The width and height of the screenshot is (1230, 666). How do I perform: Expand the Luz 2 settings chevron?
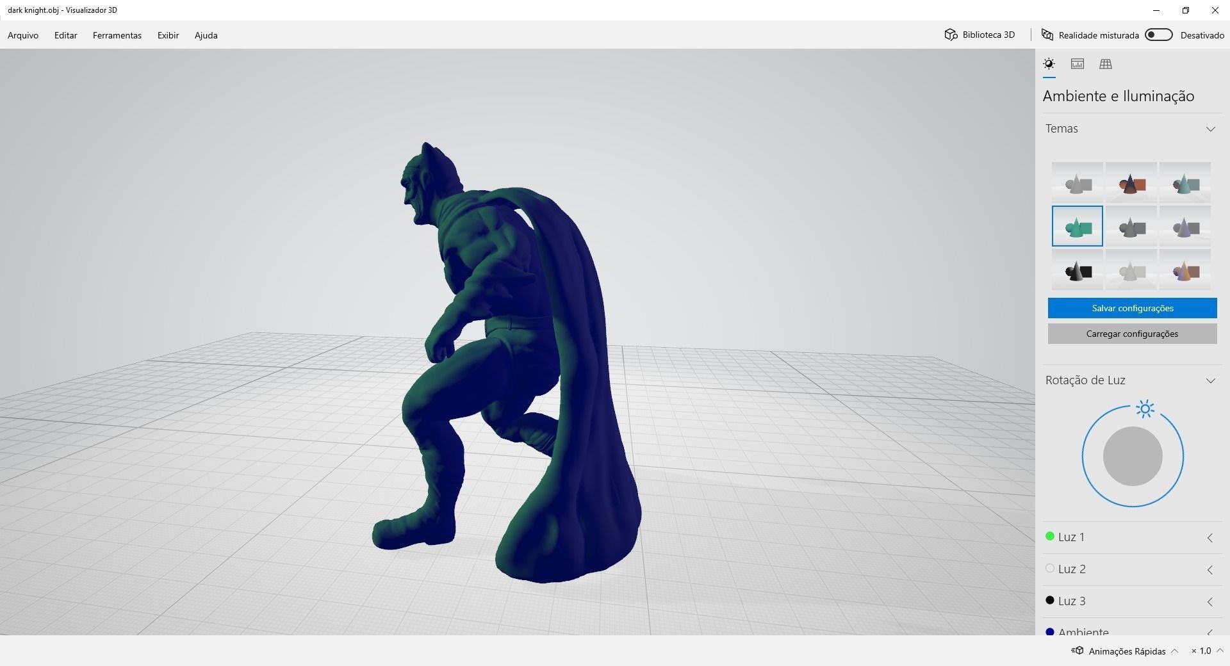coord(1209,570)
